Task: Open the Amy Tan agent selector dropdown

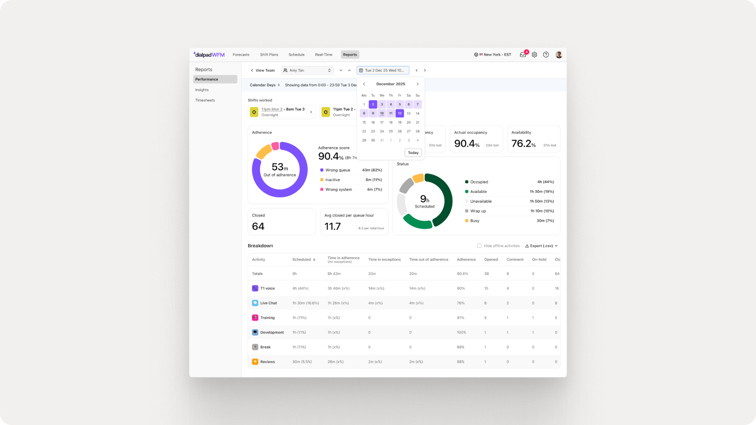Action: pyautogui.click(x=307, y=70)
